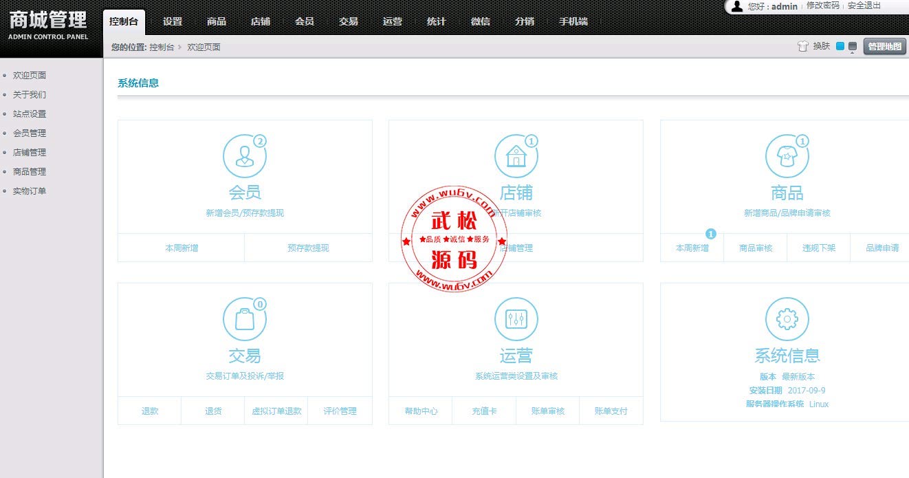Select the 系统信息 gear icon
The width and height of the screenshot is (909, 478).
coord(787,319)
